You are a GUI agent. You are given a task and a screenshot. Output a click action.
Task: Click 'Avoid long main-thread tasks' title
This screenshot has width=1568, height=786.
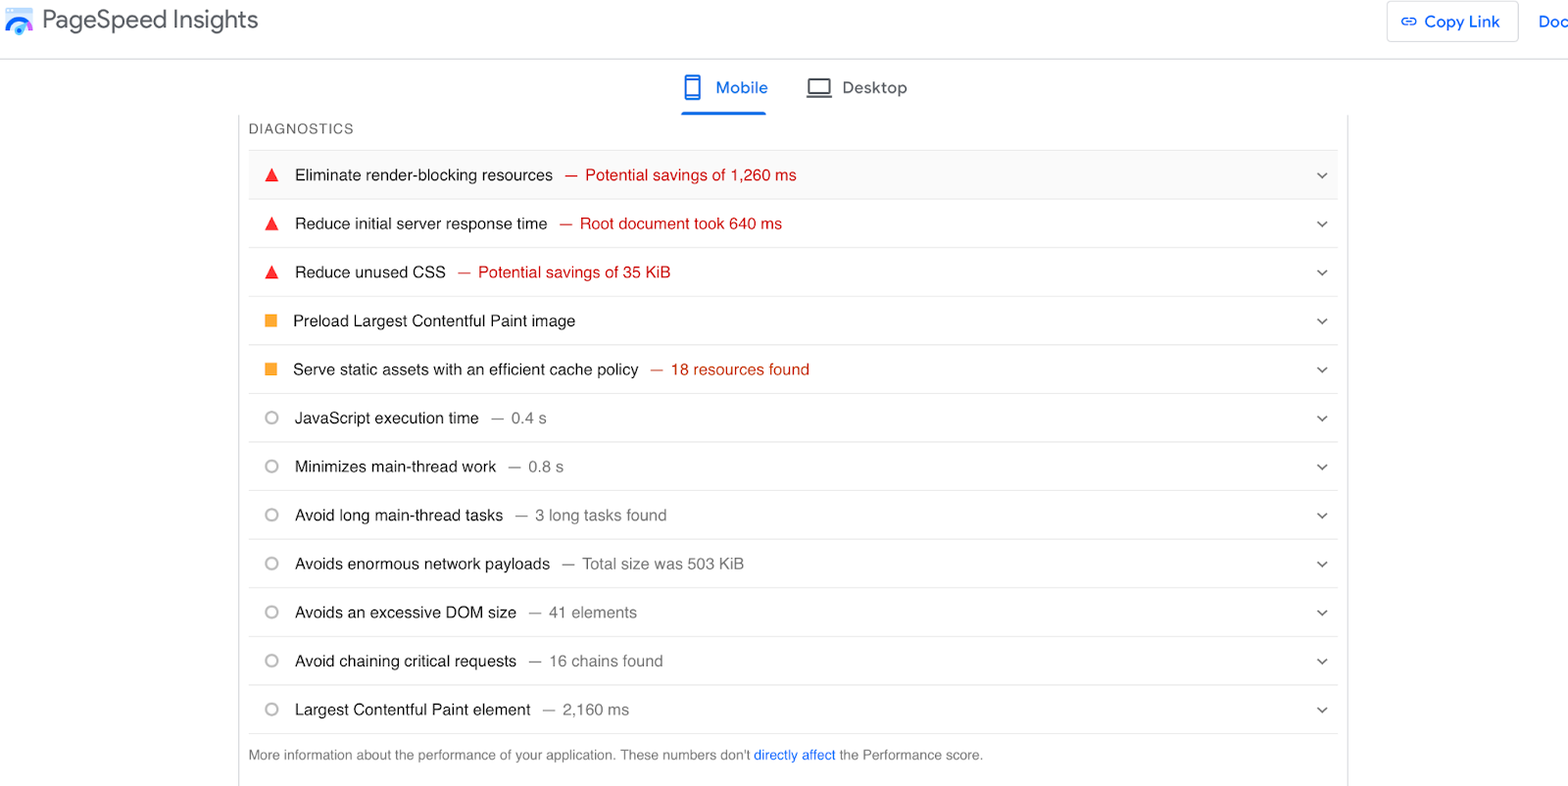tap(399, 516)
